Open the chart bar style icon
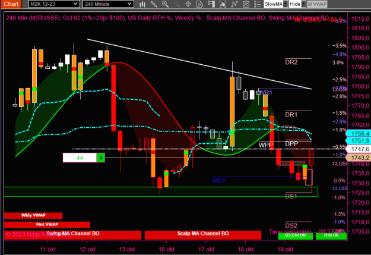Viewport: 371px width, 255px height. [142, 4]
